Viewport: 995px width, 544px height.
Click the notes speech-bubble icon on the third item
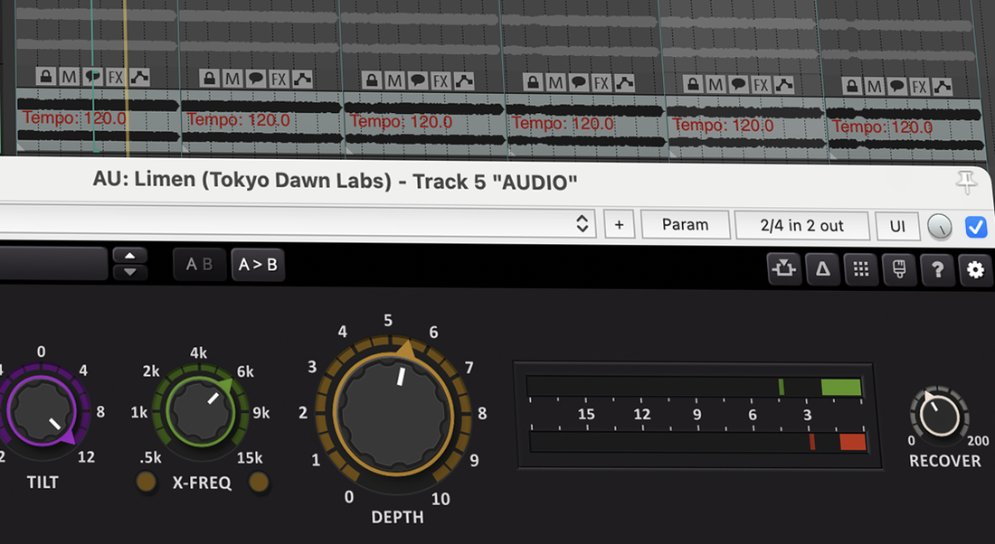(418, 80)
